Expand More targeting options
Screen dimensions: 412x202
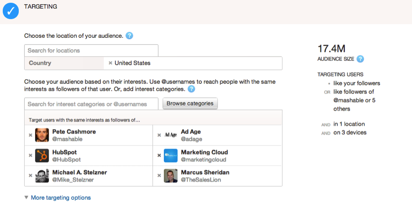click(61, 197)
